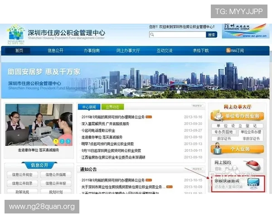Open news 2011年9月前的商贷可预约办理商转公业务 dated 2013-10-16
The image size is (272, 218).
(x=113, y=117)
